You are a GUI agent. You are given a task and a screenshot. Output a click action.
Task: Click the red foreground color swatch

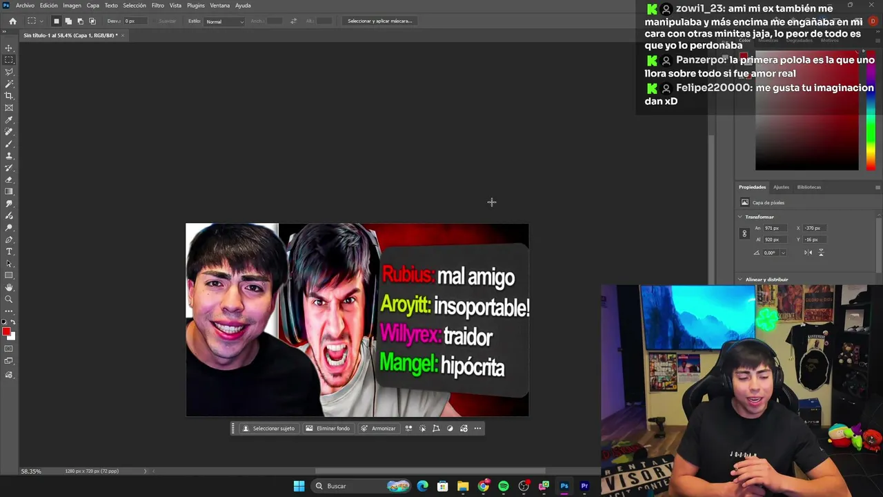point(6,332)
